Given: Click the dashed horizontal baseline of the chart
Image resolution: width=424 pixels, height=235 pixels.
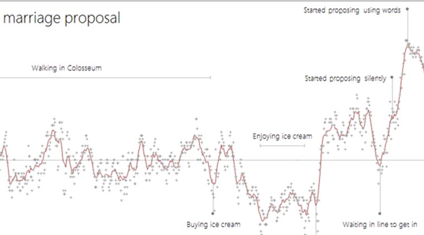Looking at the screenshot, I should [139, 160].
